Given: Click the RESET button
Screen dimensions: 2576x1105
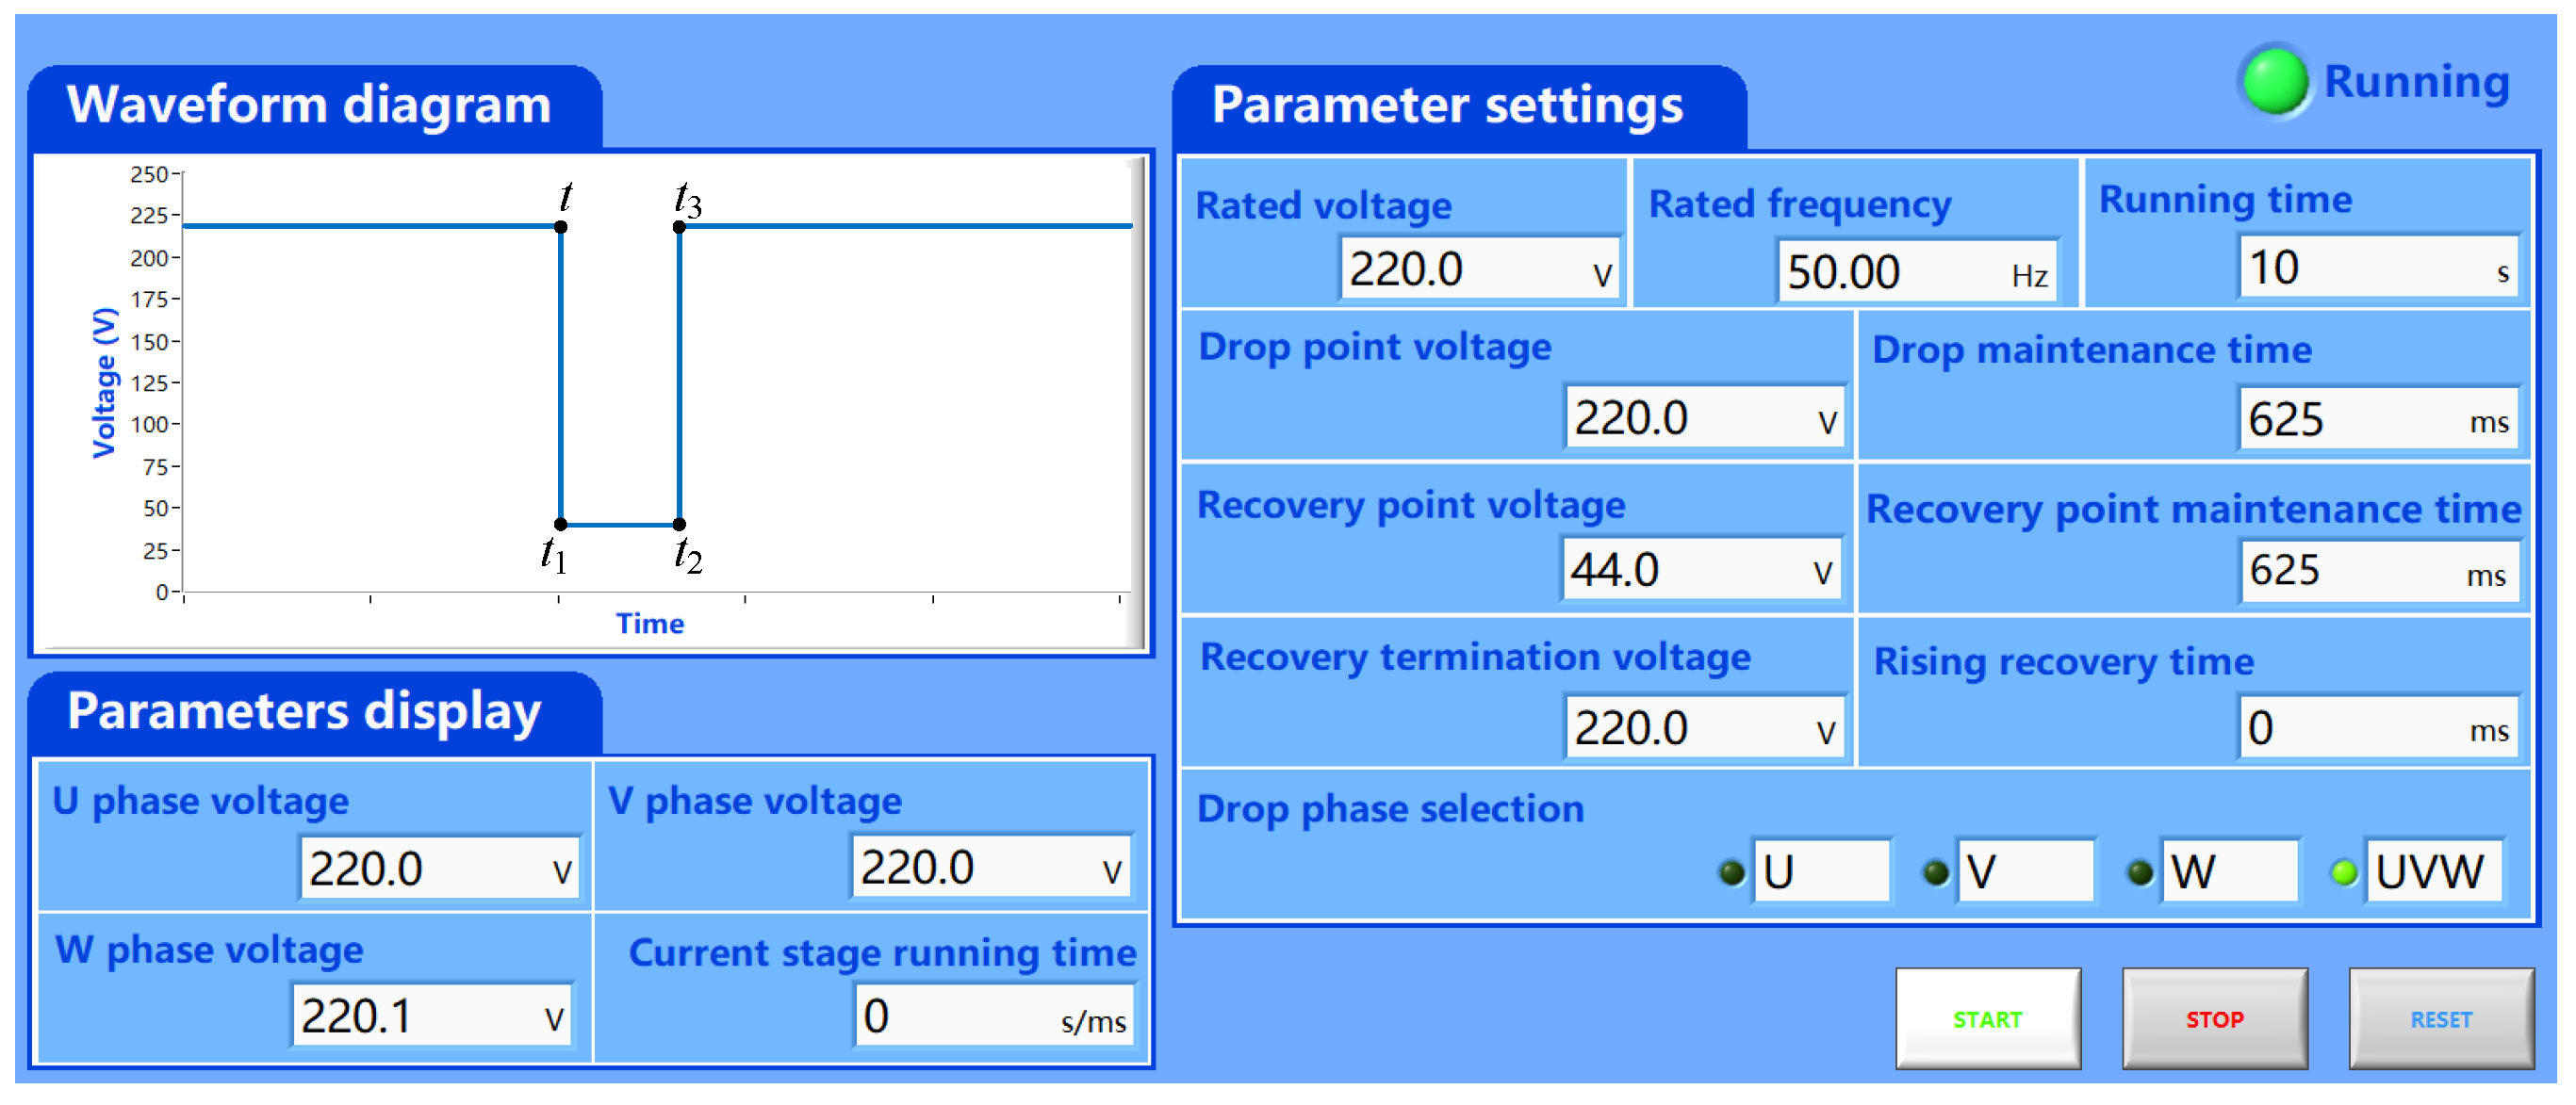Looking at the screenshot, I should click(2440, 1018).
